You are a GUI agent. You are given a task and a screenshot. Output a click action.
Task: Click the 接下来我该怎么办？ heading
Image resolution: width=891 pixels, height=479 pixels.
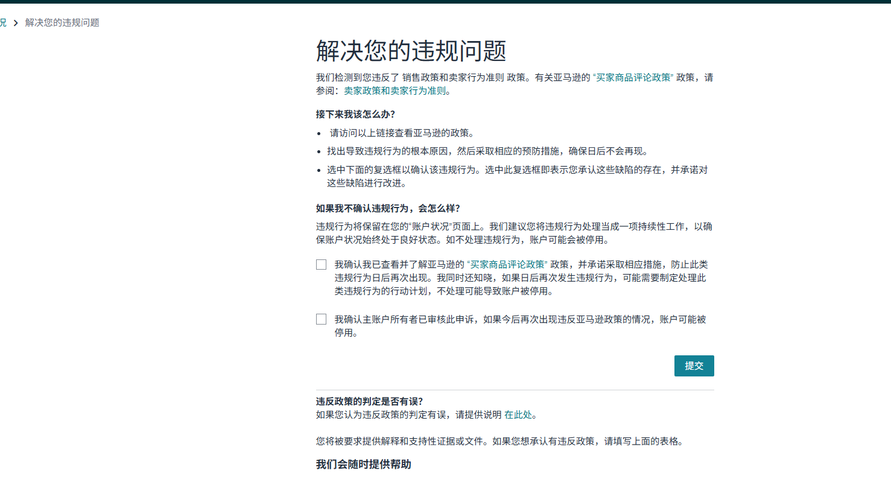tap(355, 114)
